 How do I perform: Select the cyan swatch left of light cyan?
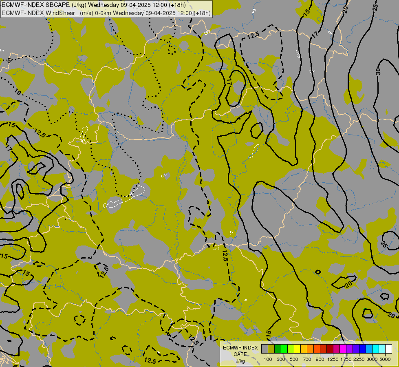point(376,349)
